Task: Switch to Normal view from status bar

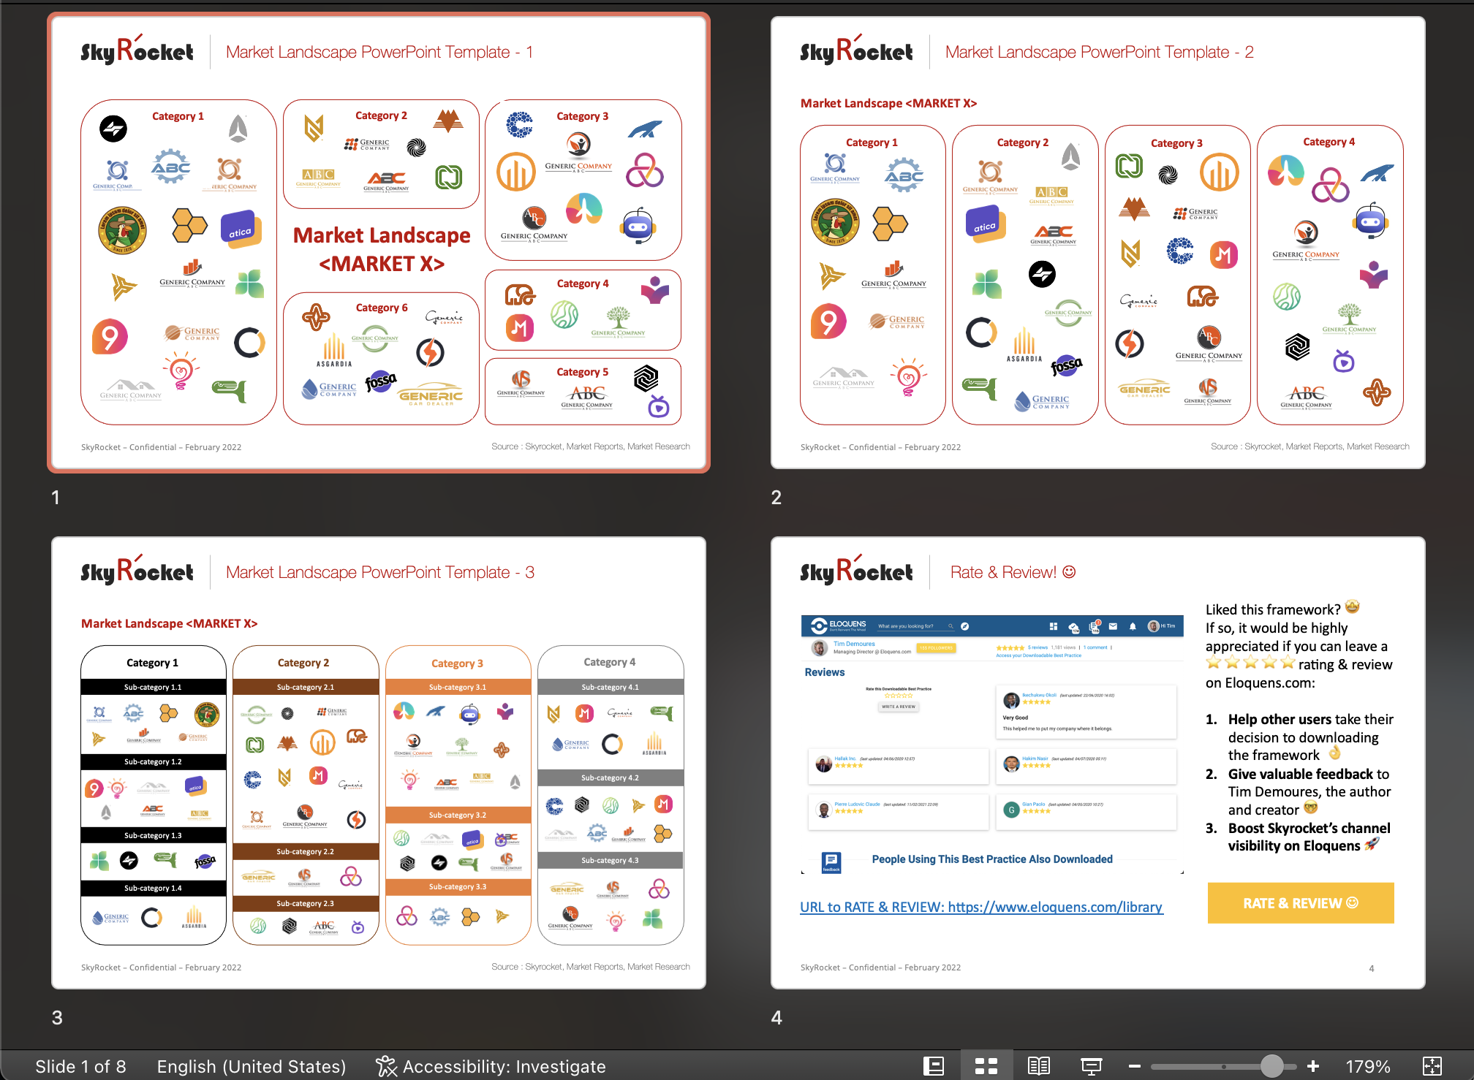Action: click(934, 1066)
